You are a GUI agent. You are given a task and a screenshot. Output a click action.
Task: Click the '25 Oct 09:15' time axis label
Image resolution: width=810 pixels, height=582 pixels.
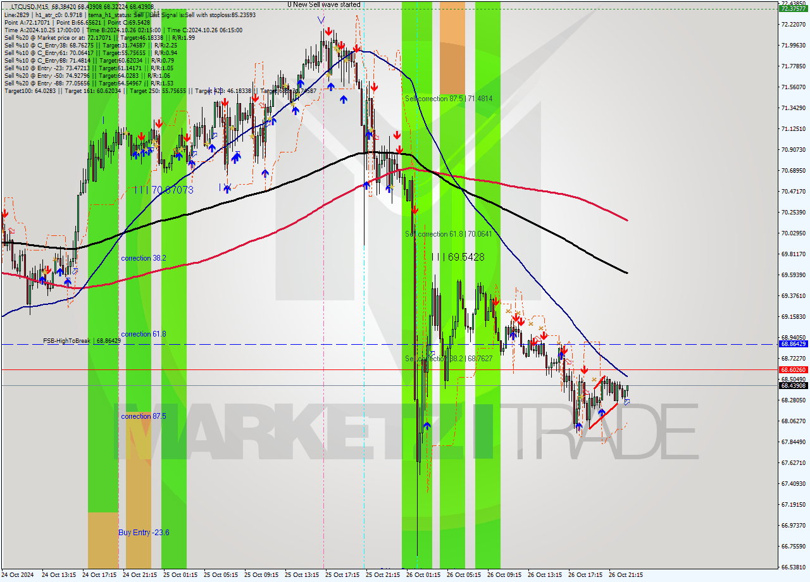261,575
